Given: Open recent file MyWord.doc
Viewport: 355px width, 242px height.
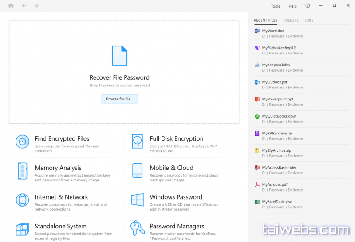Looking at the screenshot, I should 273,31.
